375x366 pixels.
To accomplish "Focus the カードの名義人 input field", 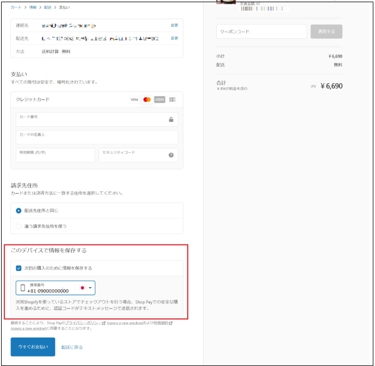I will tap(97, 137).
